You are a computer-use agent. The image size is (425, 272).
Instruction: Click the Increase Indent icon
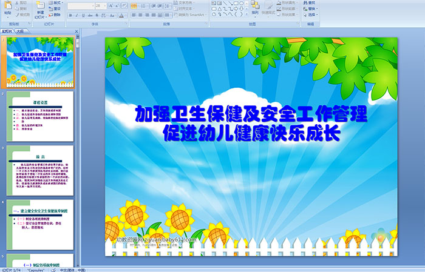(x=160, y=6)
